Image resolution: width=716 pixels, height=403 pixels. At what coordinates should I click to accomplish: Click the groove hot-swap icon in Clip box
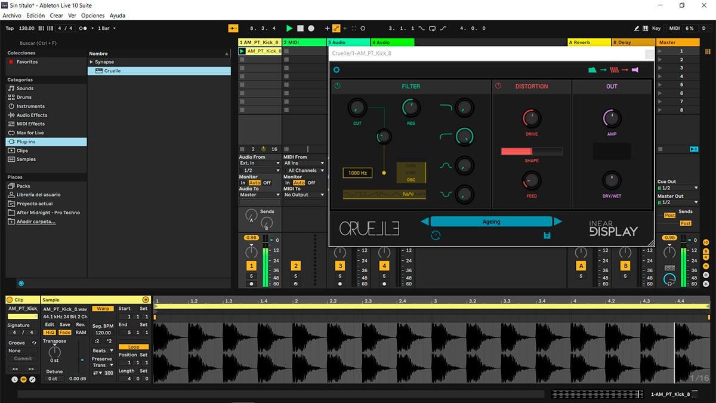34,343
